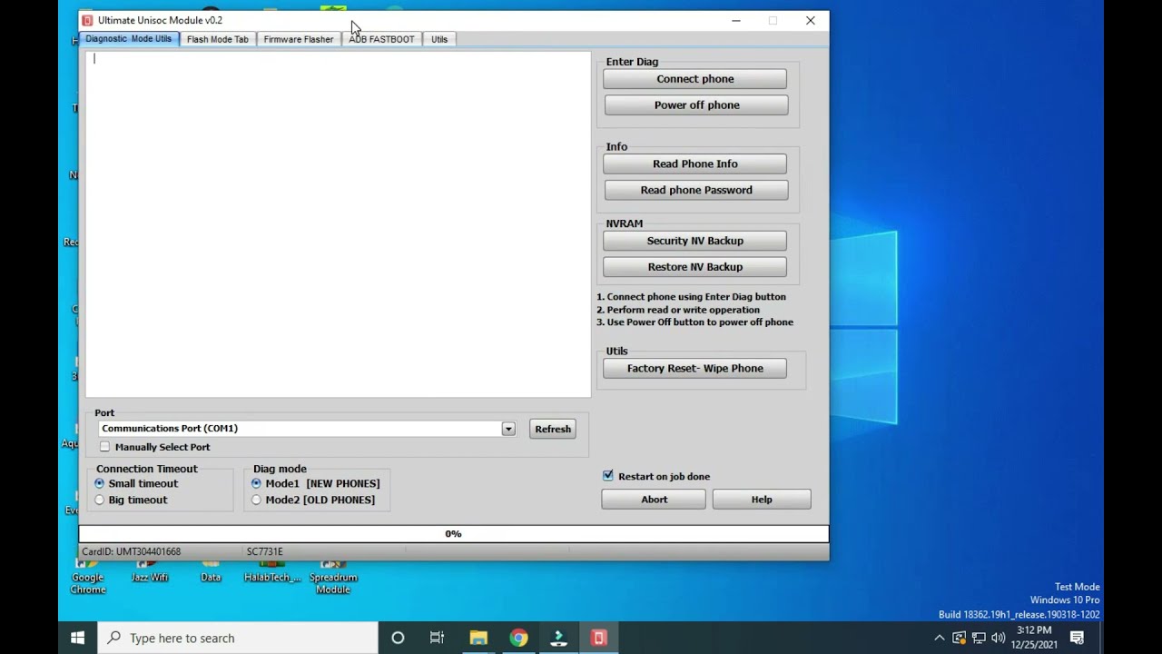Screen dimensions: 1162x654
Task: Select the HalabTech desktop icon
Action: click(x=272, y=571)
